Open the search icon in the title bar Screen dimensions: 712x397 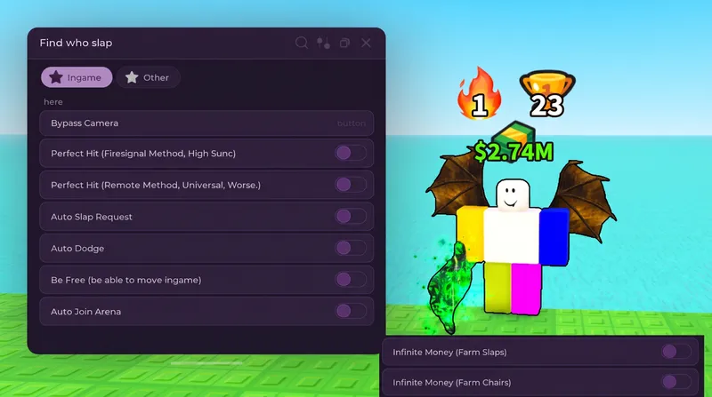(302, 43)
